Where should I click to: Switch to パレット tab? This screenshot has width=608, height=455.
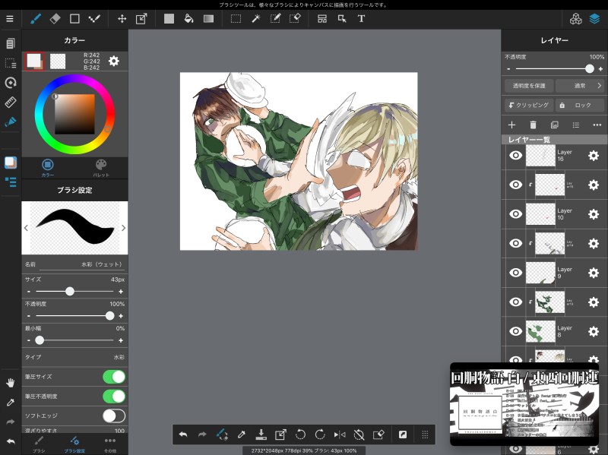[101, 167]
